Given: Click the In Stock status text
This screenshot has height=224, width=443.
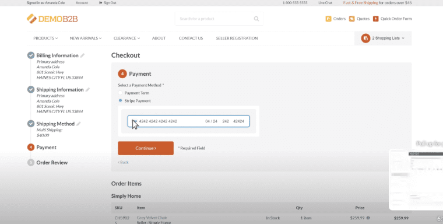Looking at the screenshot, I should (x=273, y=218).
